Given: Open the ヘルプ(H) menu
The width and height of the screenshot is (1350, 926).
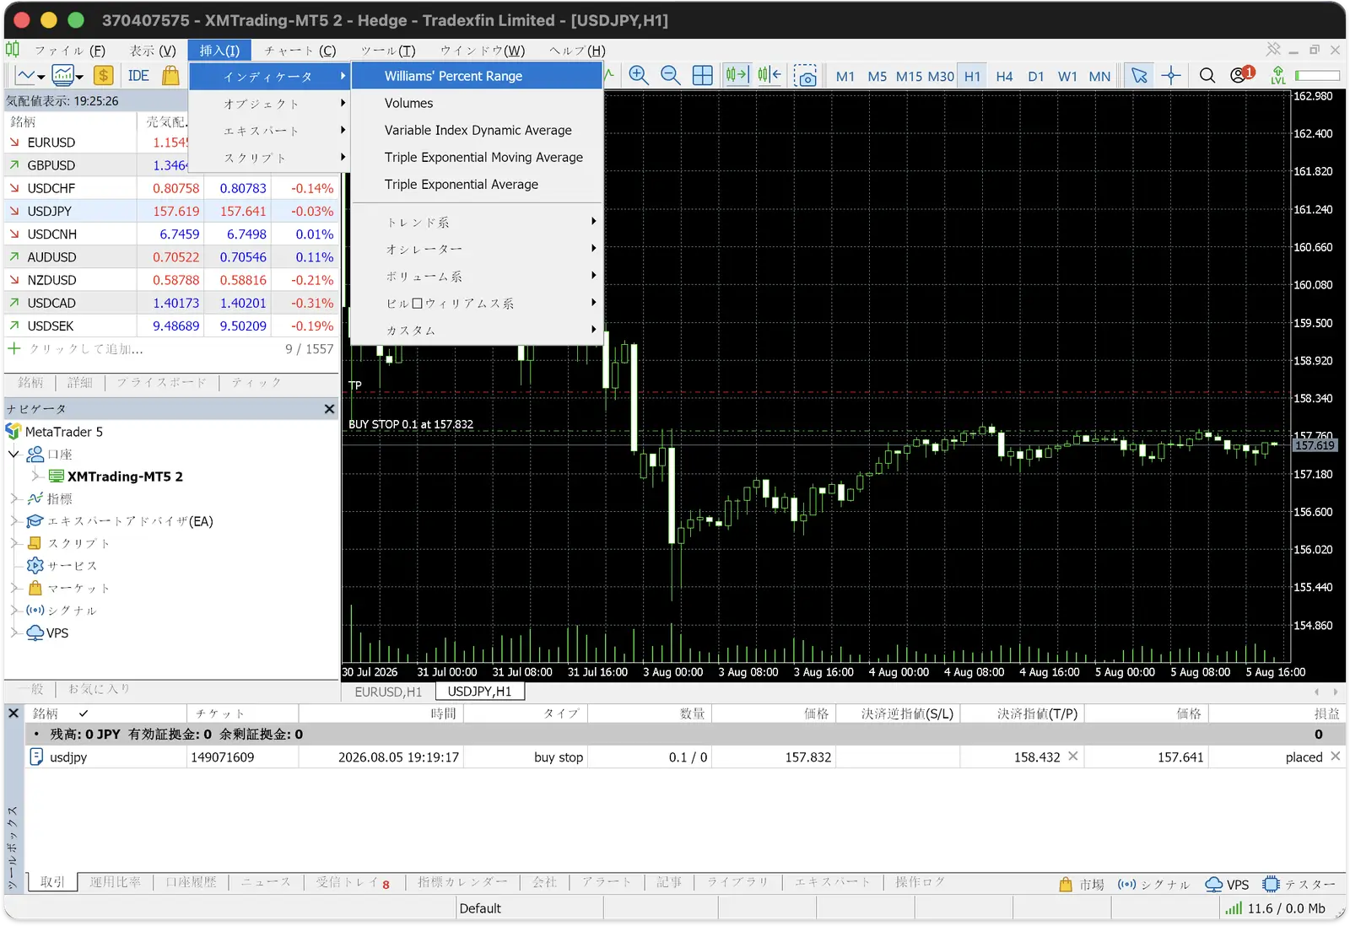Looking at the screenshot, I should [x=577, y=51].
